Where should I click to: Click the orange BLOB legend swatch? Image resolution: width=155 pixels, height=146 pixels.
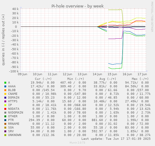[x=5, y=90]
